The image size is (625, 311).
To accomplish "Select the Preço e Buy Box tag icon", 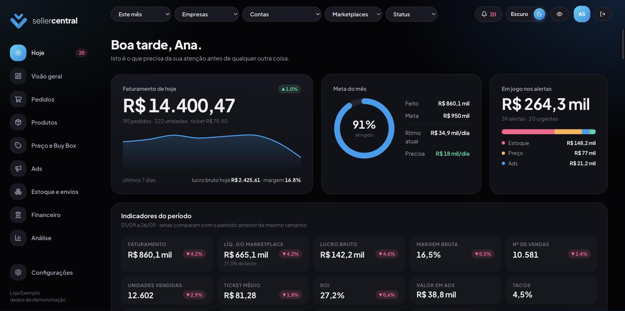I will [x=18, y=145].
